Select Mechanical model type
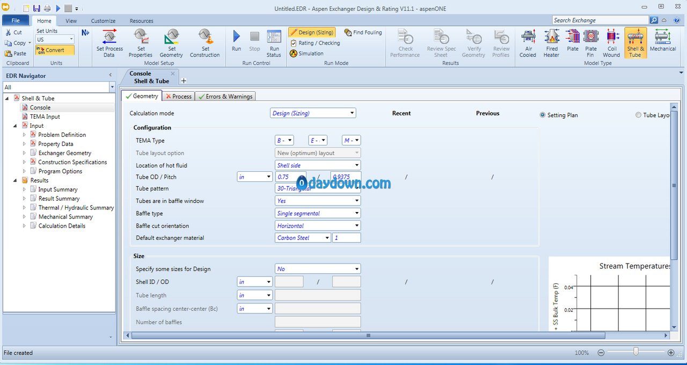This screenshot has width=687, height=365. pos(663,41)
